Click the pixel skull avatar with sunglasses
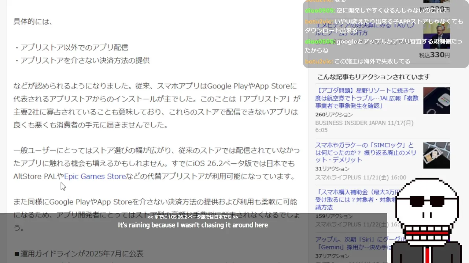 point(427,221)
